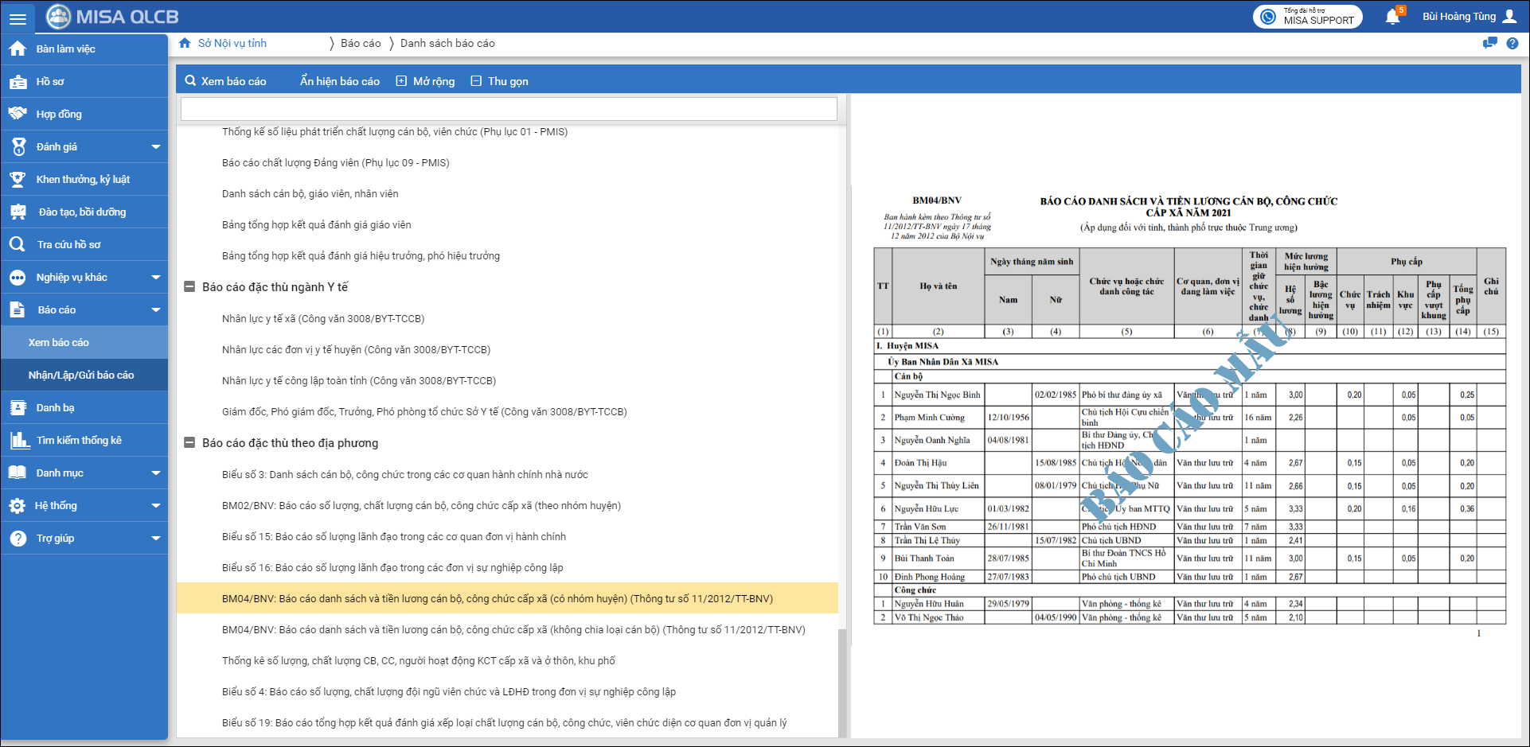
Task: Click the user profile avatar icon
Action: [1509, 17]
